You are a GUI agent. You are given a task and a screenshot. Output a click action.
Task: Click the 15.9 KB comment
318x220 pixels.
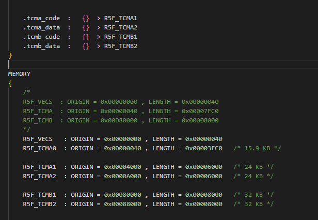click(x=257, y=148)
